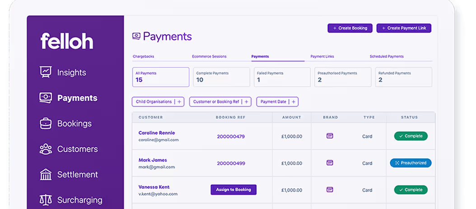This screenshot has height=209, width=476.
Task: Click £1,000.00 amount in Vanessa Kent row
Action: [291, 190]
